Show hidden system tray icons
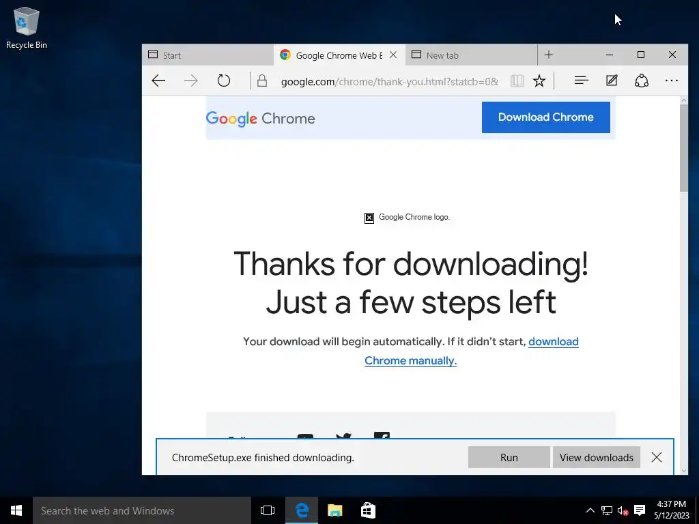699x524 pixels. coord(590,510)
